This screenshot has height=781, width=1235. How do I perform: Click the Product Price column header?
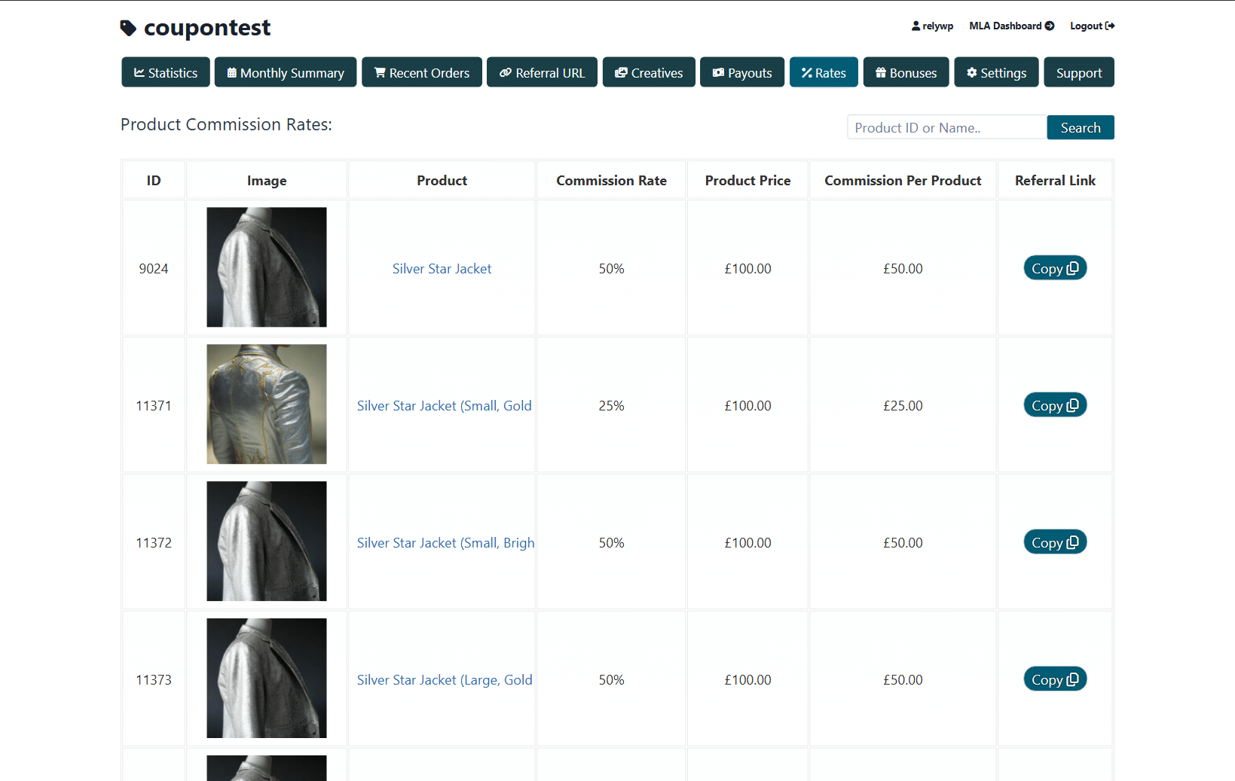(747, 181)
